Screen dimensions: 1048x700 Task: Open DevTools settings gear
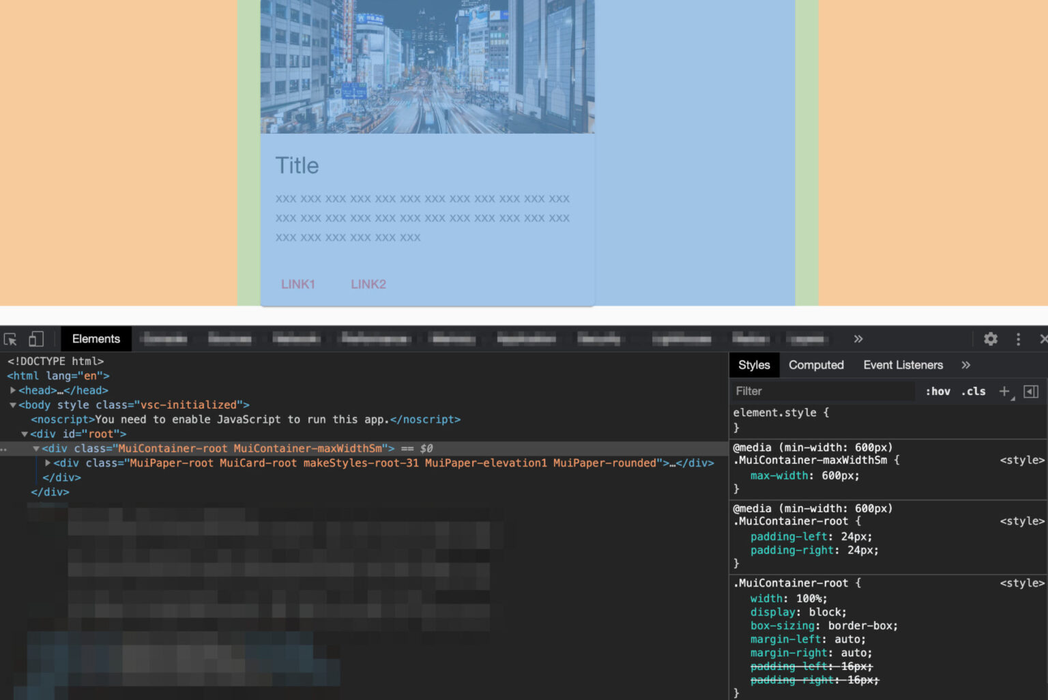click(x=990, y=338)
